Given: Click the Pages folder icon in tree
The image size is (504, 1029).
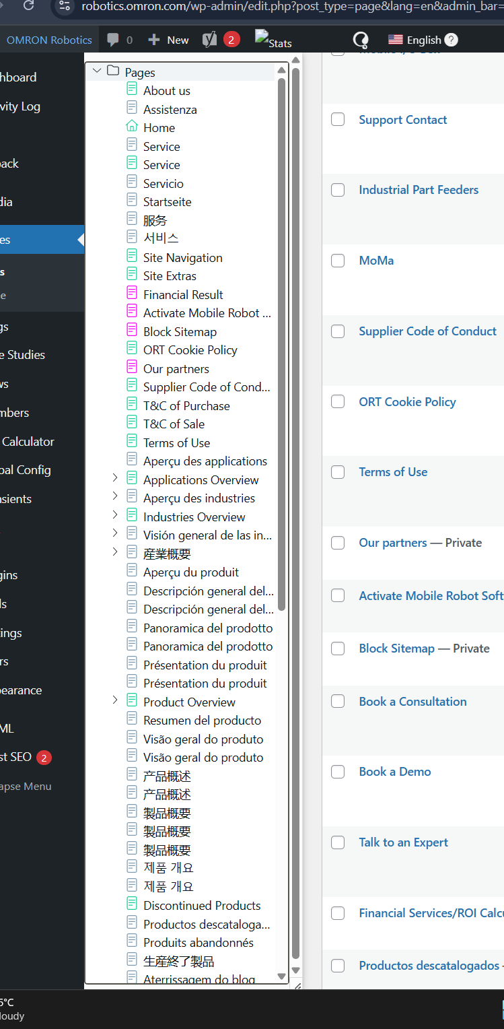Looking at the screenshot, I should 113,71.
